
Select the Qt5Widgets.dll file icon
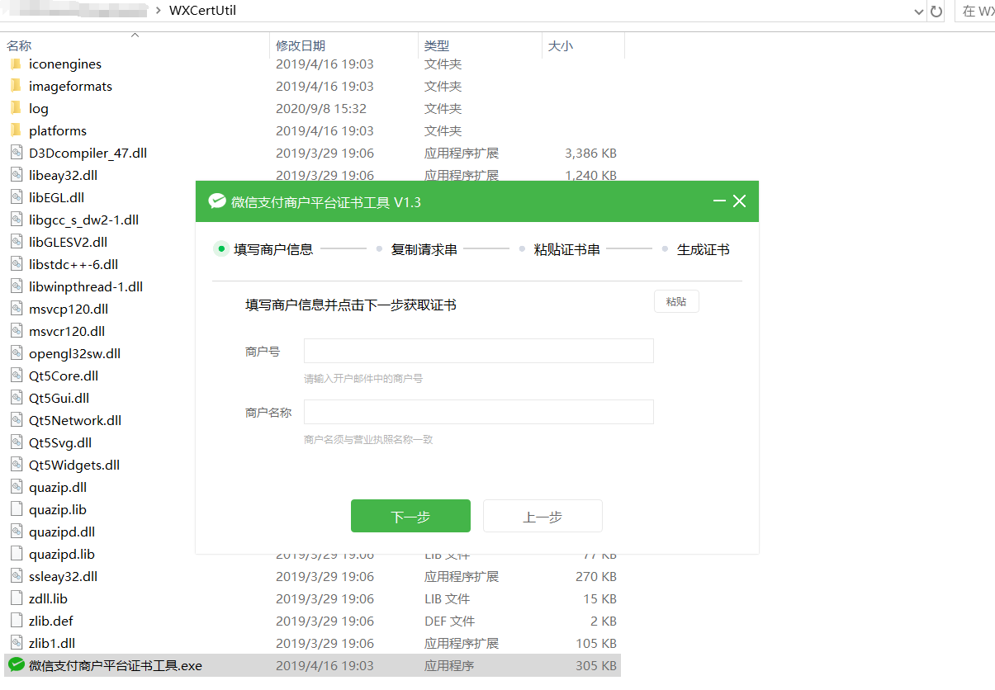[x=17, y=465]
